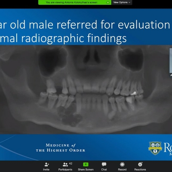172x172 pixels.
Task: Open the Chat bubble icon
Action: (x=104, y=164)
